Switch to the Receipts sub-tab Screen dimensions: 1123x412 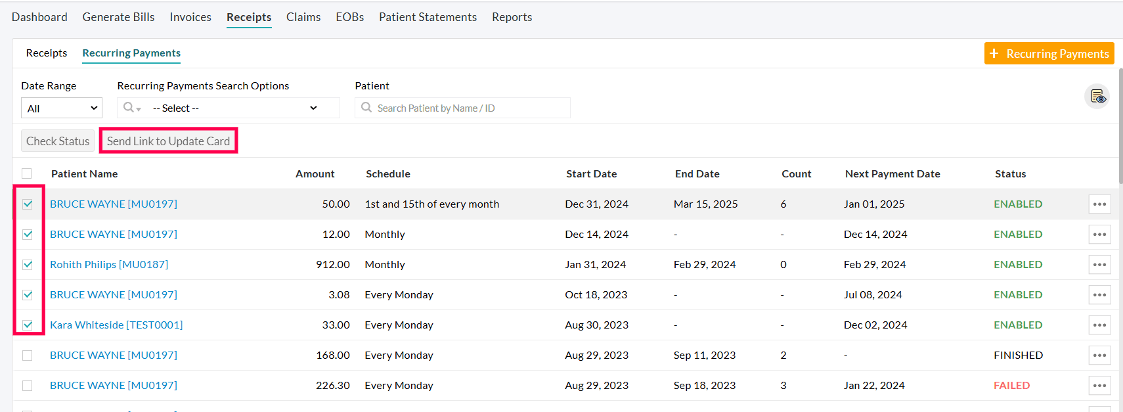pyautogui.click(x=47, y=53)
